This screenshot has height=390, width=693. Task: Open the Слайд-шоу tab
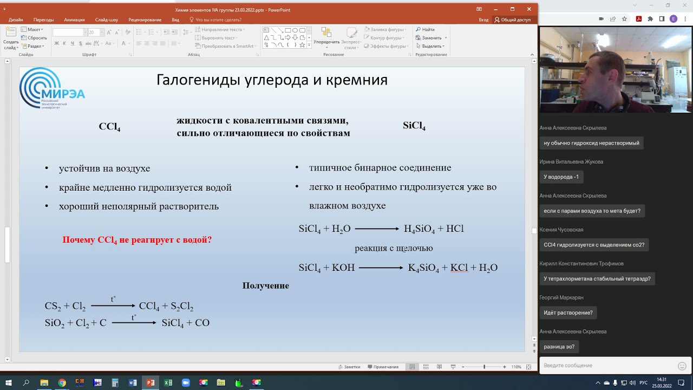click(x=107, y=19)
